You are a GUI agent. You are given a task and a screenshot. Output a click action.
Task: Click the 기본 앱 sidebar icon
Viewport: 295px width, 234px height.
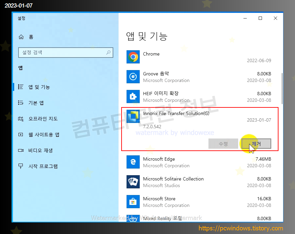21,103
